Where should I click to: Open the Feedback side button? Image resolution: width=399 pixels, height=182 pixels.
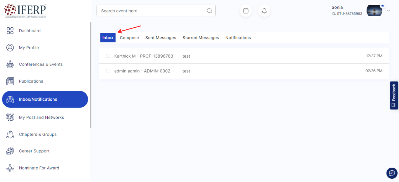(394, 95)
